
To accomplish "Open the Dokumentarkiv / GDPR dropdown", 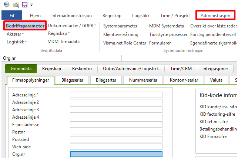I will (72, 26).
